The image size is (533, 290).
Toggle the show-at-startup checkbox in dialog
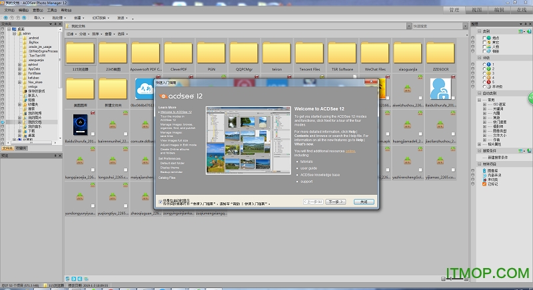161,202
